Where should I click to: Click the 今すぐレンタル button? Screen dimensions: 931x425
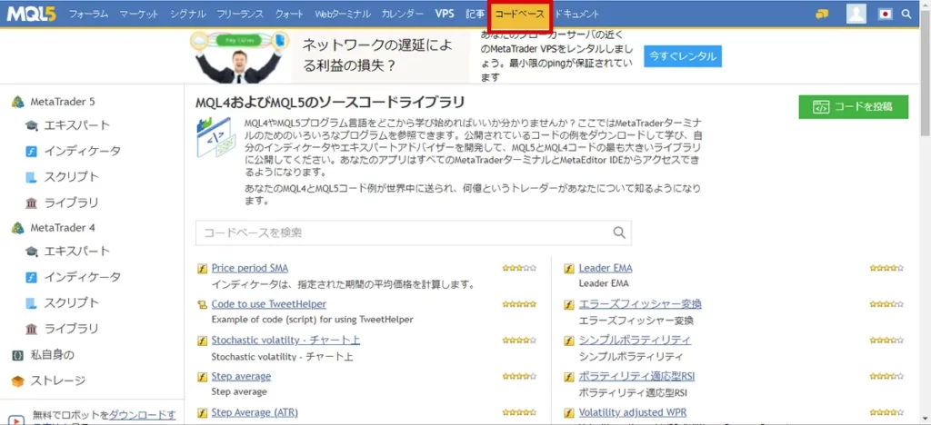pos(683,56)
